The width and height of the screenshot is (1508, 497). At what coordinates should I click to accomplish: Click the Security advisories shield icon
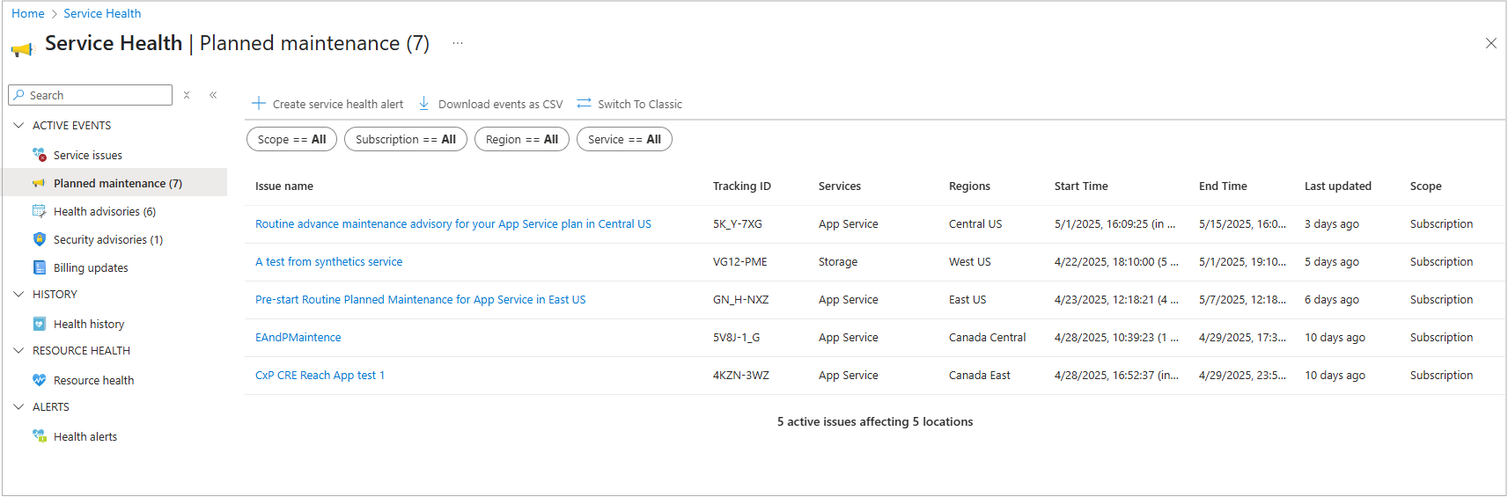coord(40,239)
